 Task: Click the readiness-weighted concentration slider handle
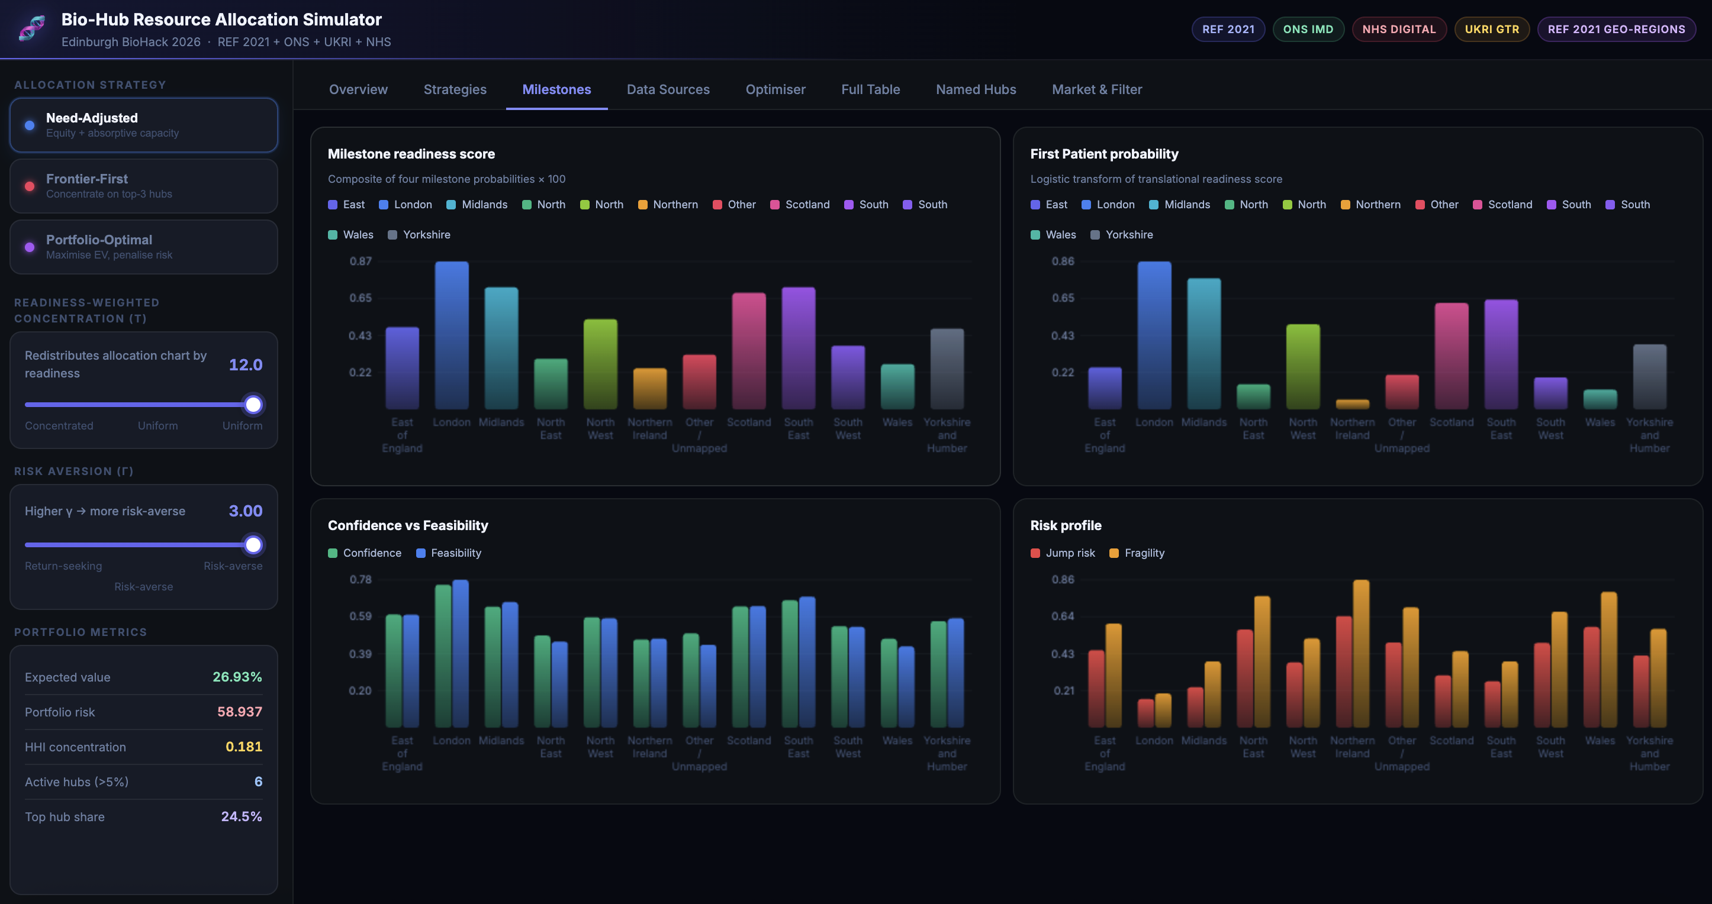(253, 405)
